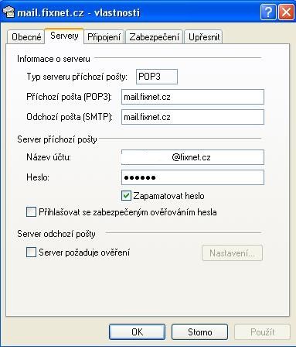Open the Nastavení... settings button
The width and height of the screenshot is (296, 347).
[232, 253]
